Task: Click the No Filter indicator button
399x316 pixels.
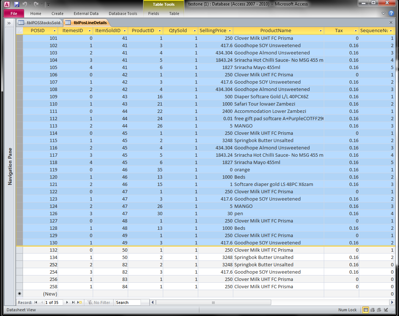Action: (99, 302)
